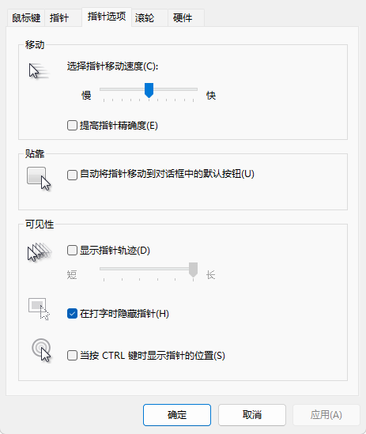Click the pointer trail length slider thumb
This screenshot has height=434, width=366.
click(193, 270)
